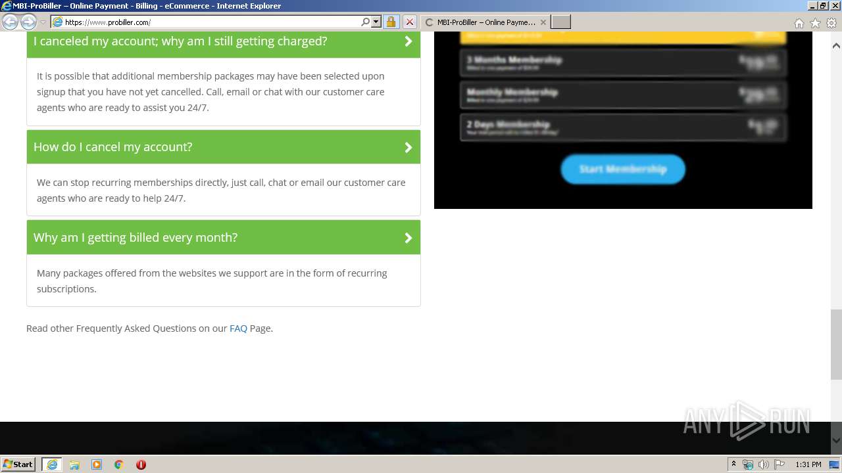Open a new blank tab
The height and width of the screenshot is (473, 842).
click(560, 22)
